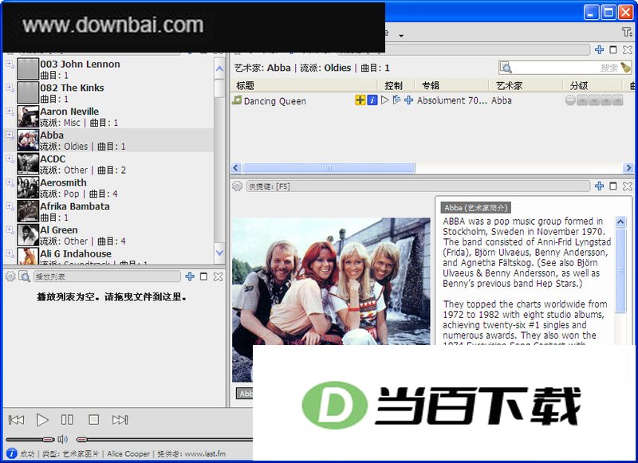Close the track list panel
638x463 pixels.
tap(628, 49)
